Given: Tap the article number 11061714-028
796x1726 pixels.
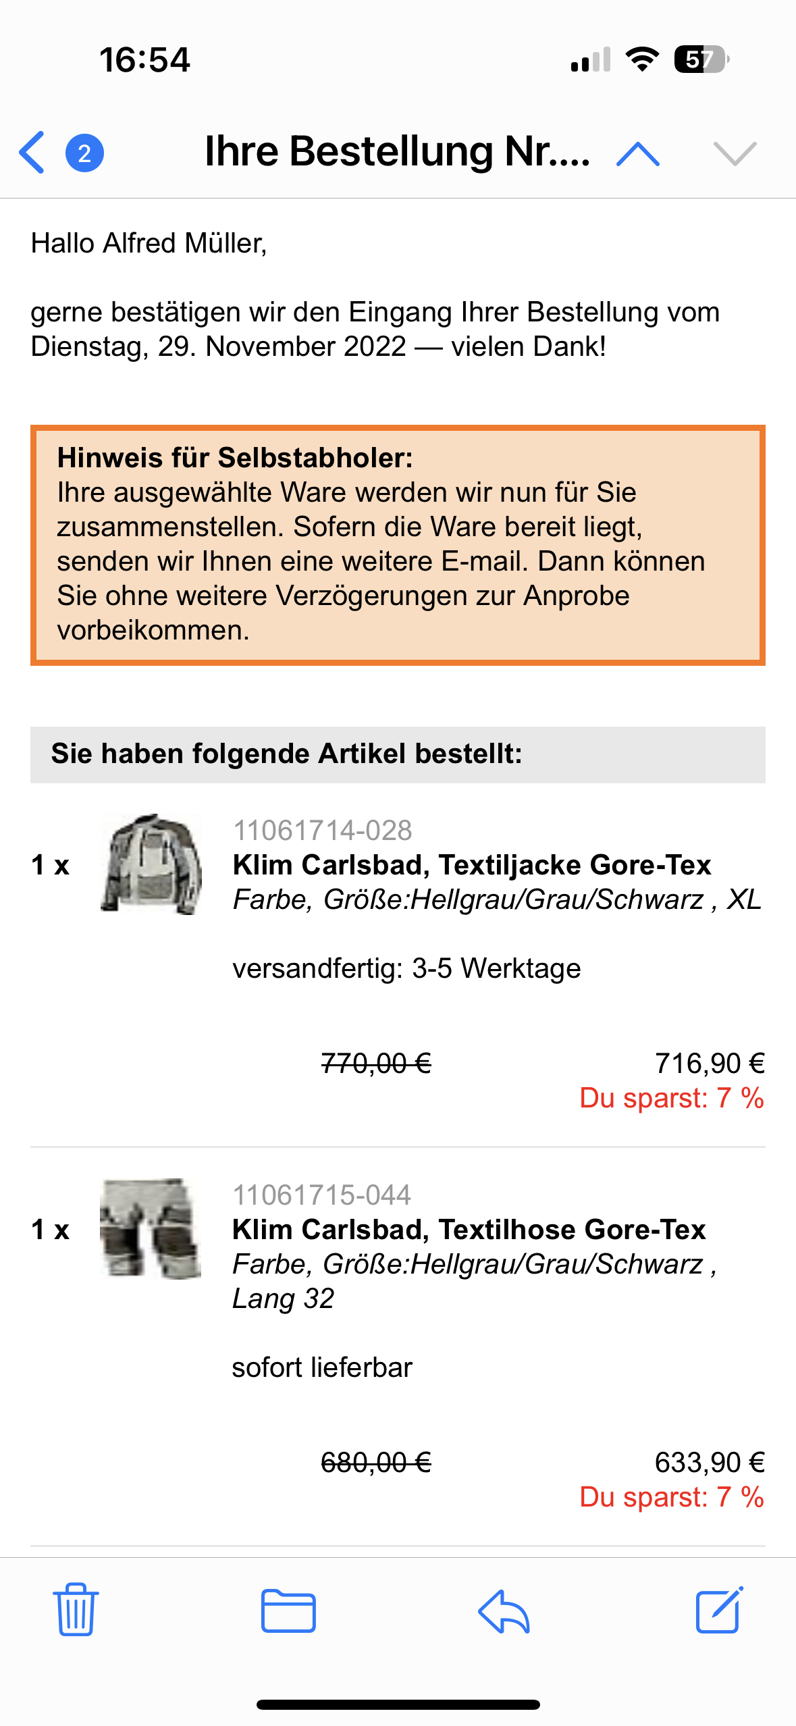Looking at the screenshot, I should pyautogui.click(x=323, y=831).
